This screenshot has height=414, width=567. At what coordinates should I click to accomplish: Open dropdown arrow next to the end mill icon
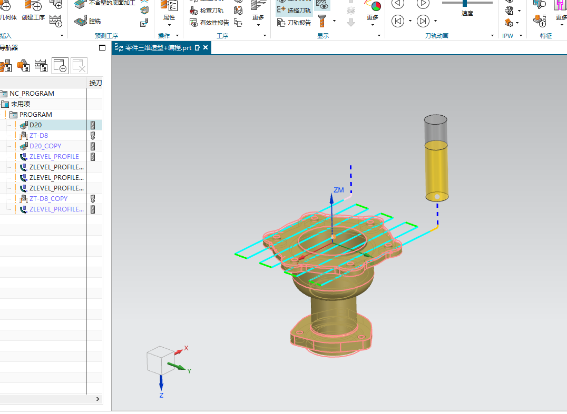pyautogui.click(x=334, y=21)
